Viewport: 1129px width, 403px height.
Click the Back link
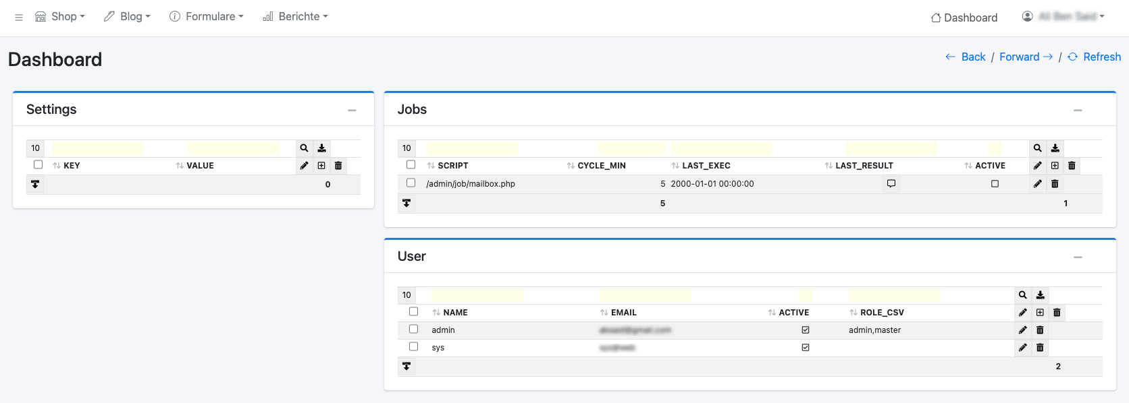(x=966, y=57)
